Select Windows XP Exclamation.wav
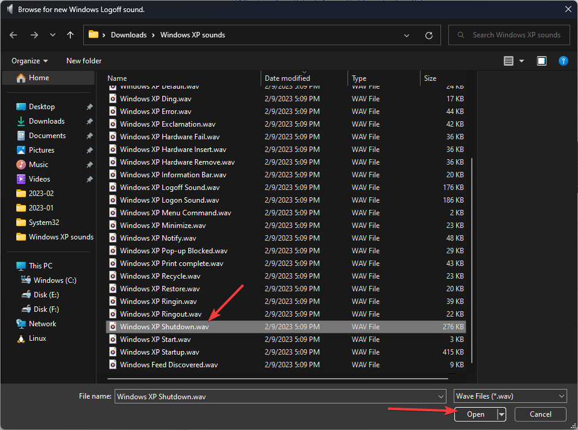578x430 pixels. point(167,124)
